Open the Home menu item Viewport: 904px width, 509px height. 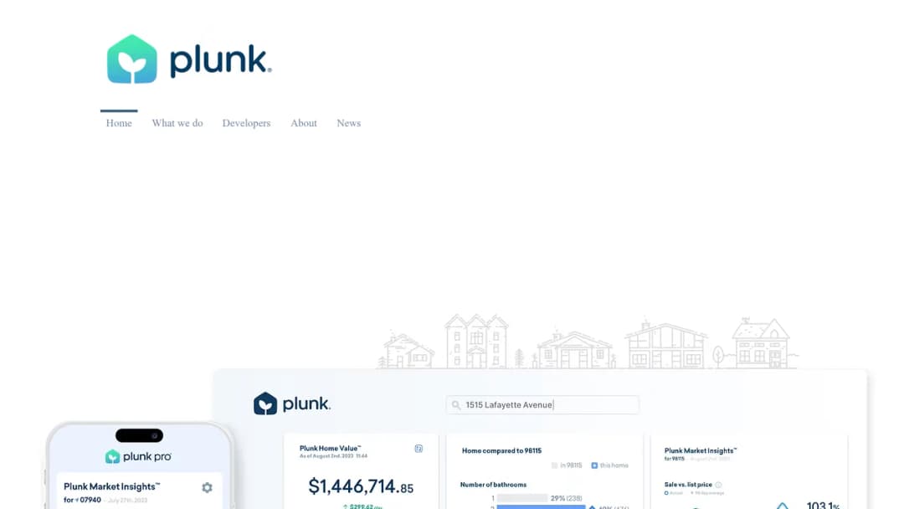tap(119, 123)
